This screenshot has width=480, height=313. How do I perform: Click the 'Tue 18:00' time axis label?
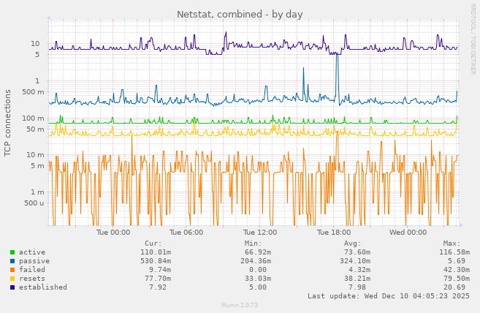coord(334,233)
